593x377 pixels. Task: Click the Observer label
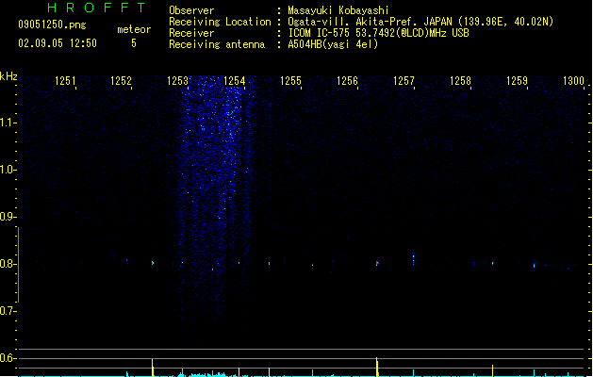coord(191,10)
